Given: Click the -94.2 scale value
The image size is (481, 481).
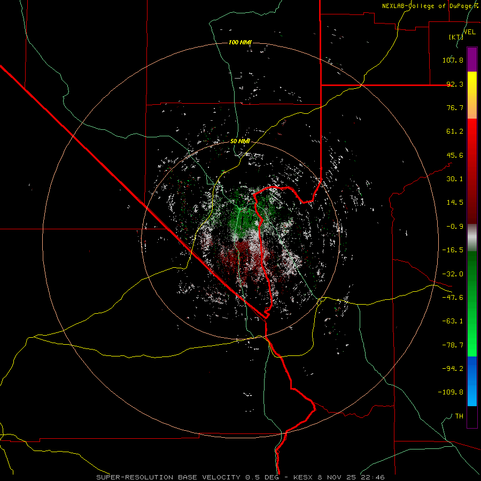Looking at the screenshot, I should coord(453,368).
